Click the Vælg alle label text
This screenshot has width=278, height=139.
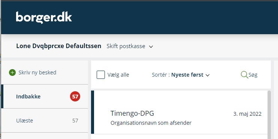tap(118, 75)
